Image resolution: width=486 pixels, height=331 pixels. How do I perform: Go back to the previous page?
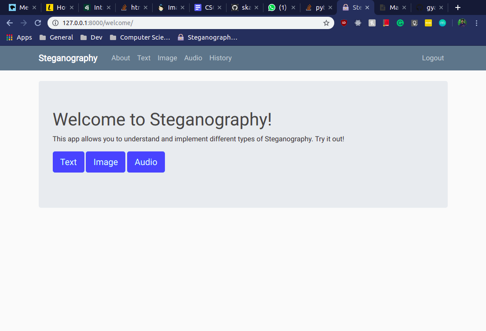(x=10, y=22)
